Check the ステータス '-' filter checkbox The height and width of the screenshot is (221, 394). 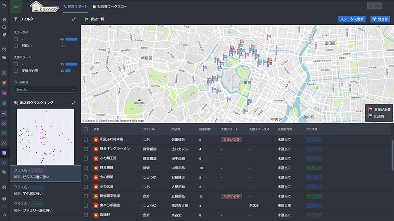point(16,39)
